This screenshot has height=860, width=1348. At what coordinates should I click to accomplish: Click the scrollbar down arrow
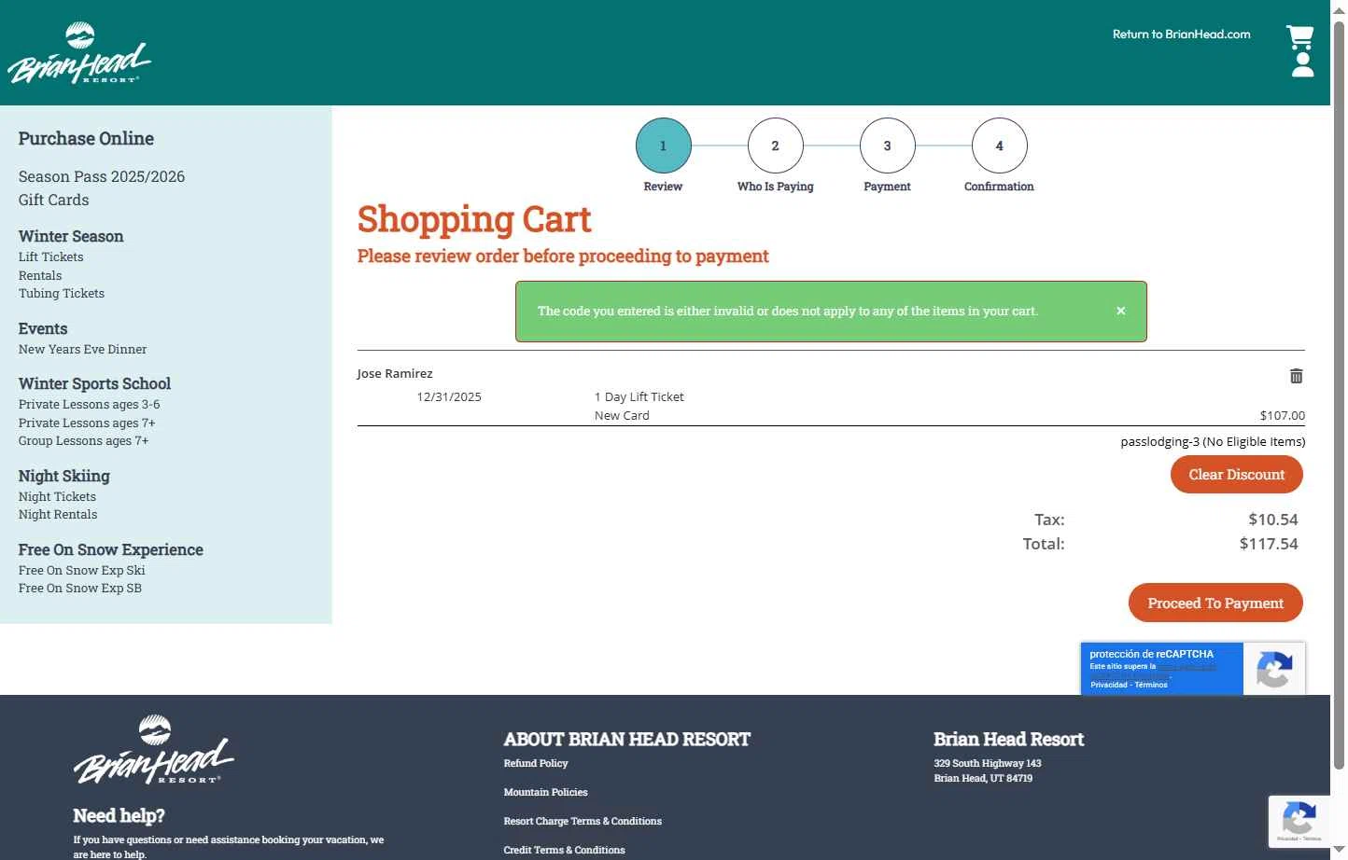click(x=1339, y=850)
